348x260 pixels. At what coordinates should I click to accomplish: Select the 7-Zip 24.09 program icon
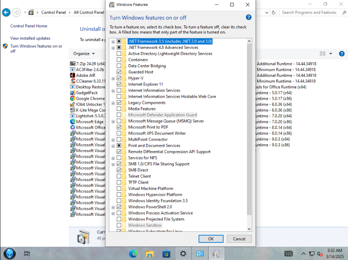[72, 64]
